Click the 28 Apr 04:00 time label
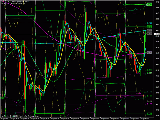The image size is (160, 120). pos(135,119)
